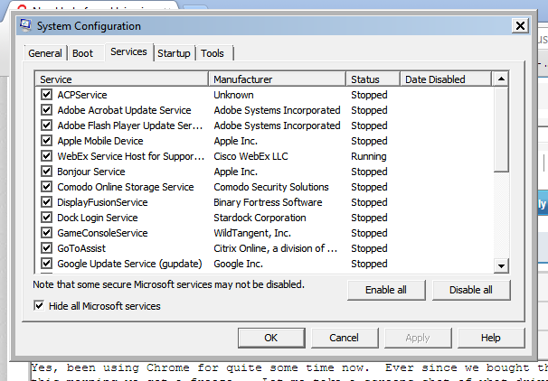Click Unknown manufacturer cell for ACPService
Image resolution: width=548 pixels, height=381 pixels.
pyautogui.click(x=233, y=95)
